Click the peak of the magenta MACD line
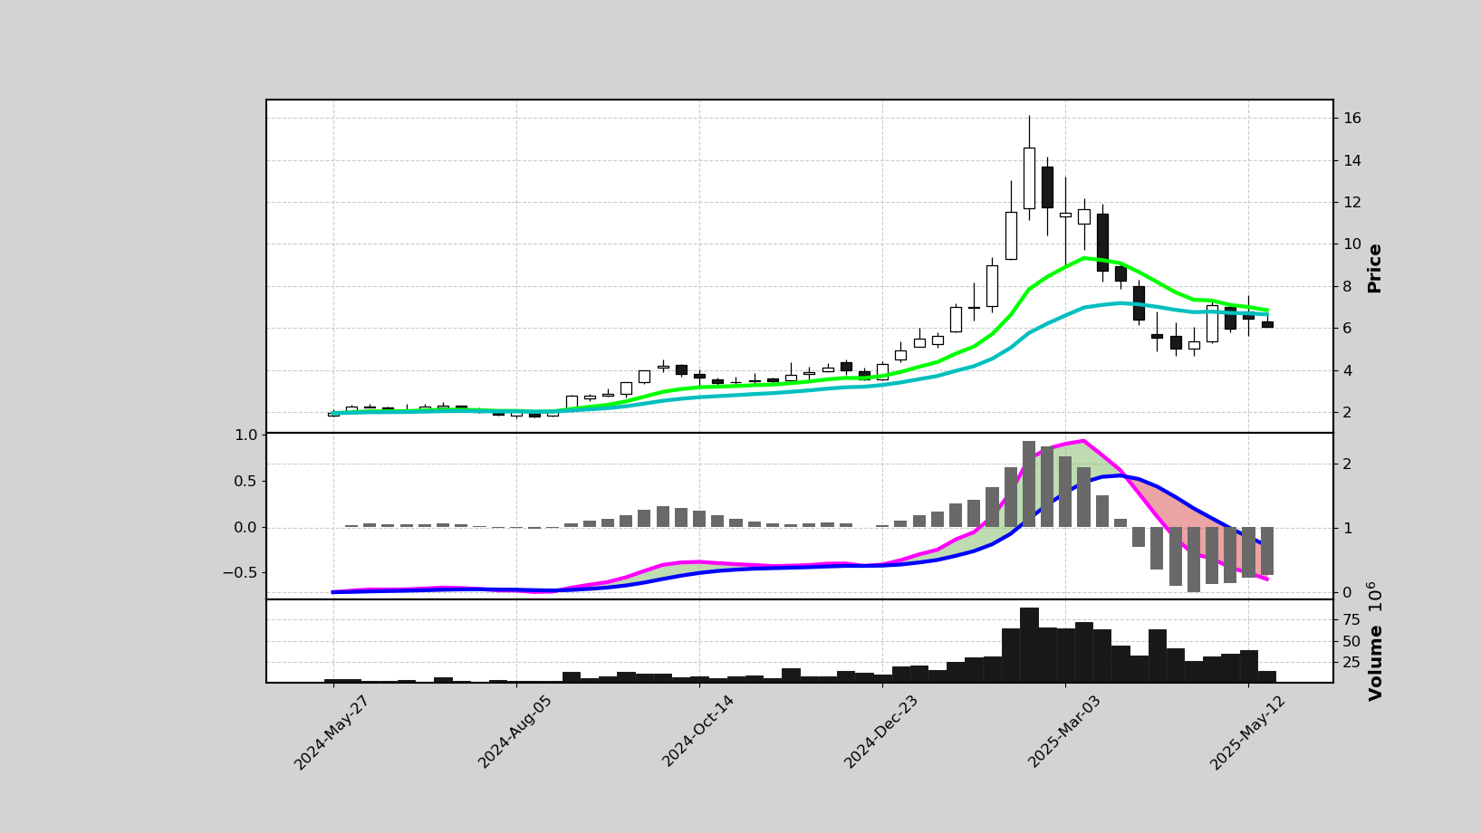 (1083, 441)
